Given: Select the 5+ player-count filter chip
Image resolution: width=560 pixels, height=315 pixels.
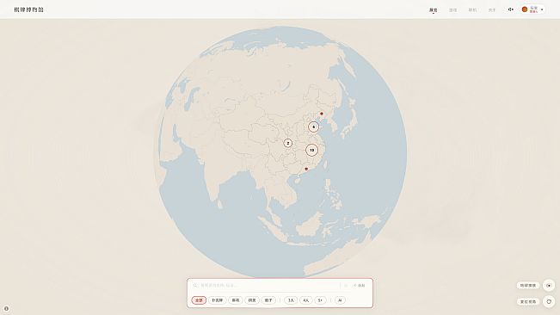Looking at the screenshot, I should pyautogui.click(x=320, y=300).
